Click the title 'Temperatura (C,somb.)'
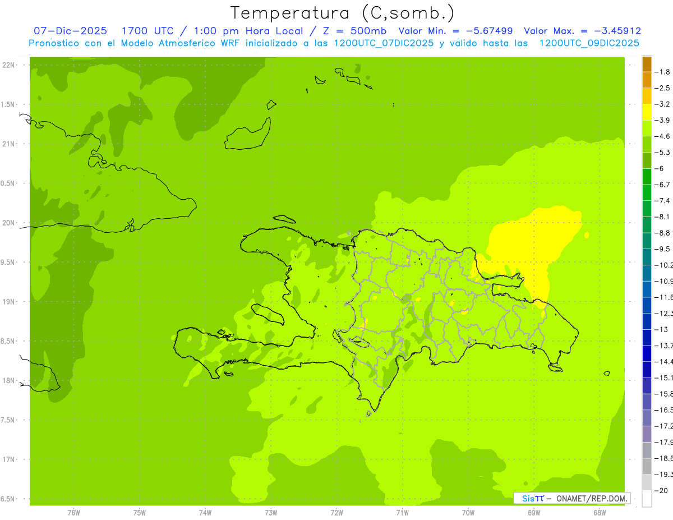673x520 pixels. [342, 13]
